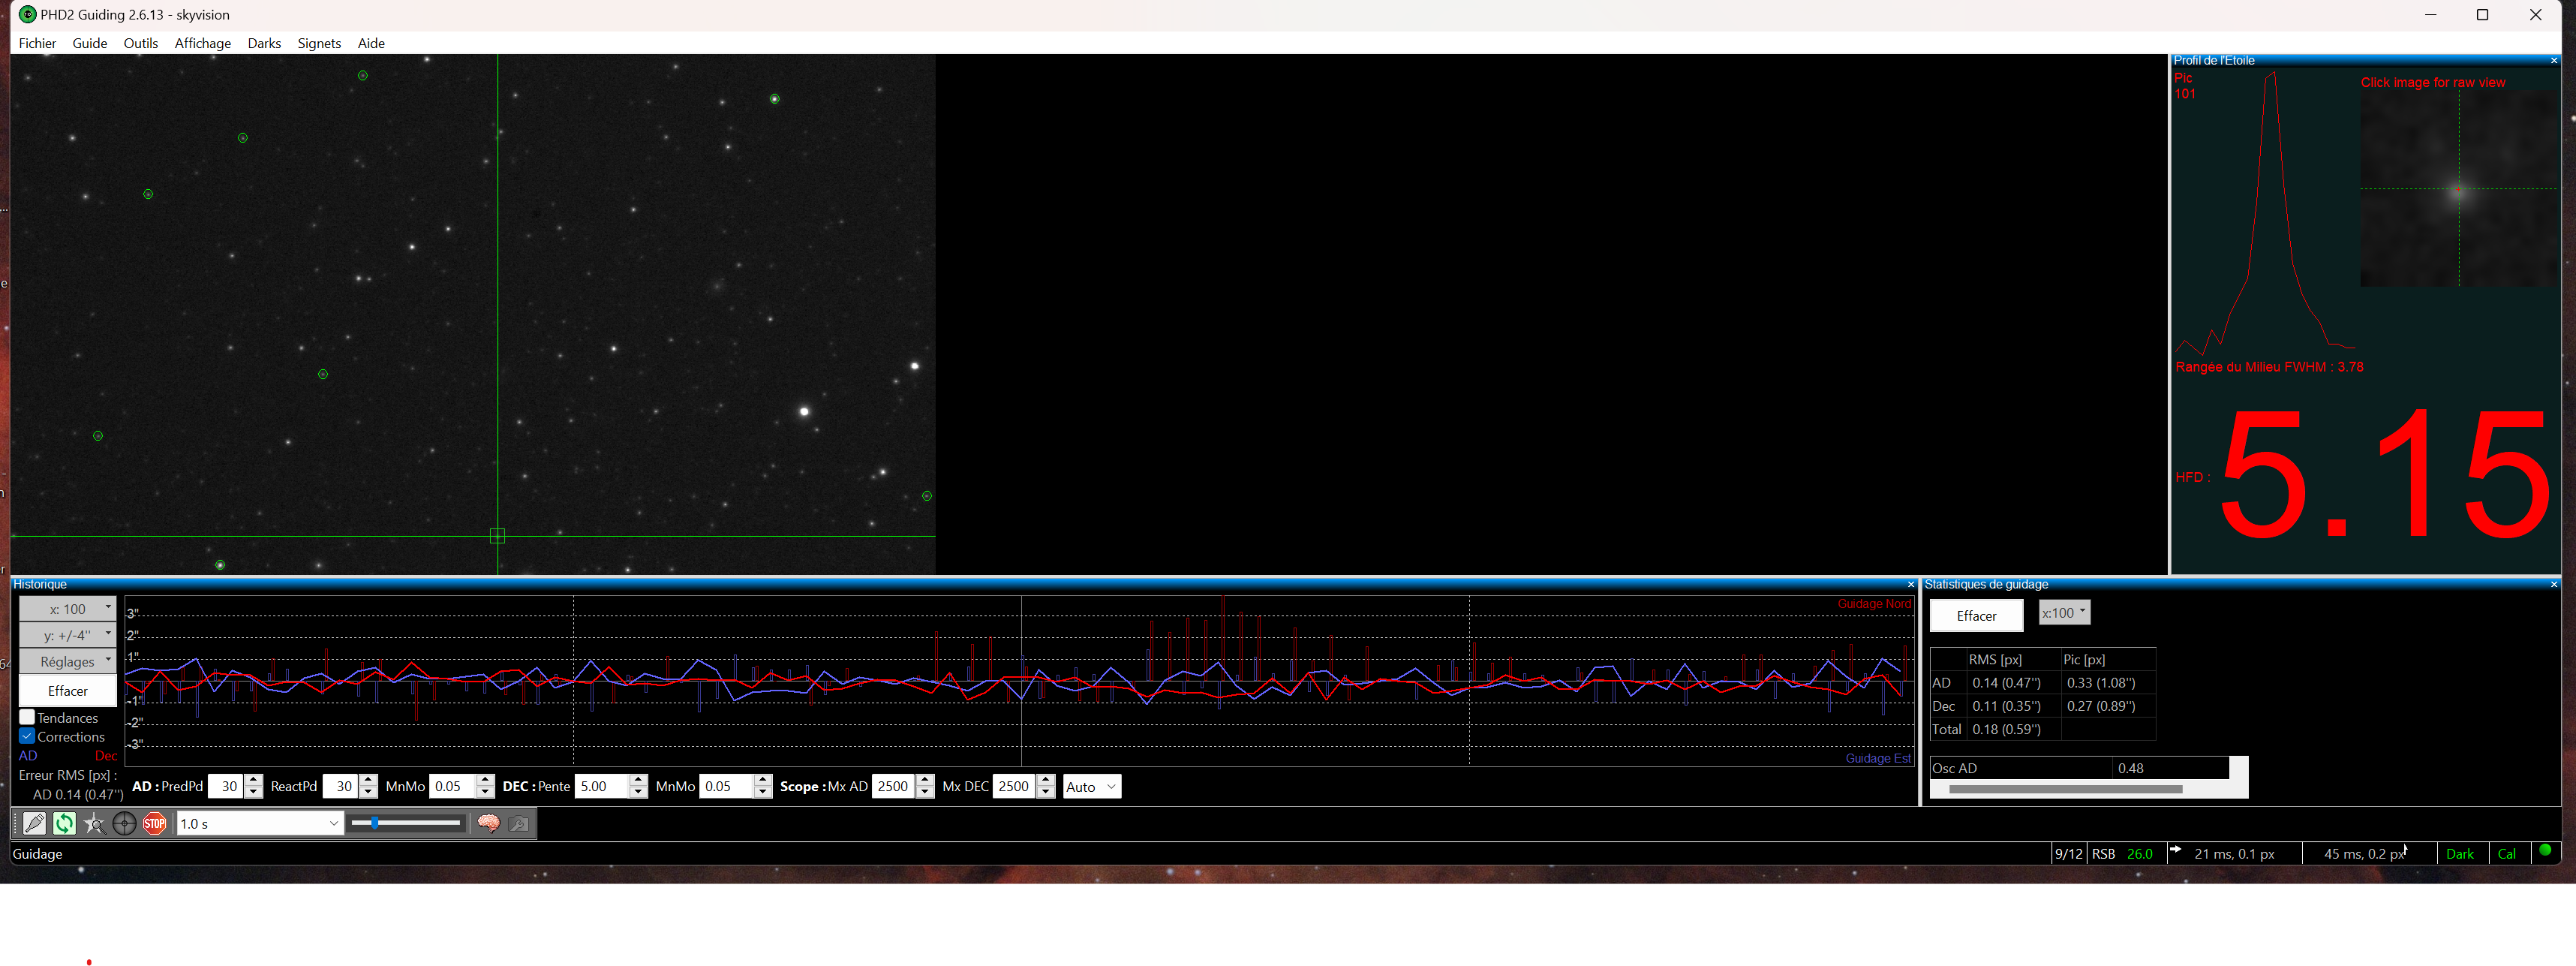2576x966 pixels.
Task: Click the green status indicator dot
Action: pyautogui.click(x=2545, y=851)
